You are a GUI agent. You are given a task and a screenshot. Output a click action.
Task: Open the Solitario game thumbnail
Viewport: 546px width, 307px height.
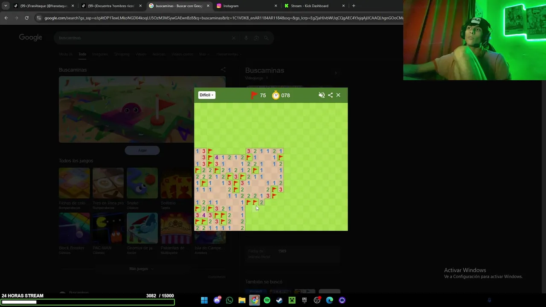coord(176,183)
